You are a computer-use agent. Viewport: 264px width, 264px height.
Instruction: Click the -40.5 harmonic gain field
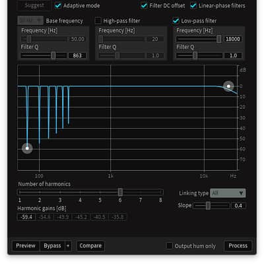coord(100,217)
